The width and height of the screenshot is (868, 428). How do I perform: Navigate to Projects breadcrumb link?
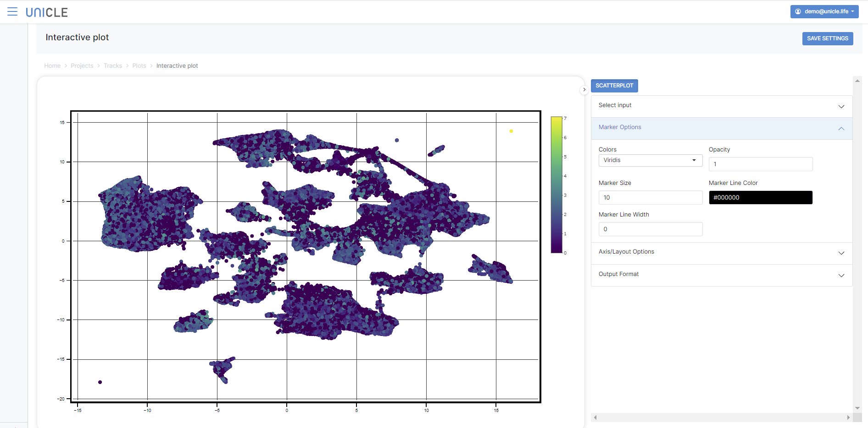tap(82, 66)
